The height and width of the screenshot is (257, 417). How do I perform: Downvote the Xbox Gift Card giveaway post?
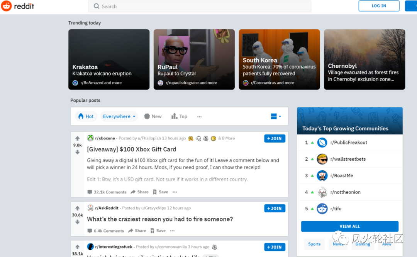77,152
